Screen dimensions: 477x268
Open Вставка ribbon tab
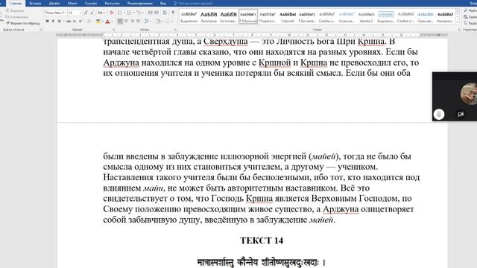tap(35, 3)
